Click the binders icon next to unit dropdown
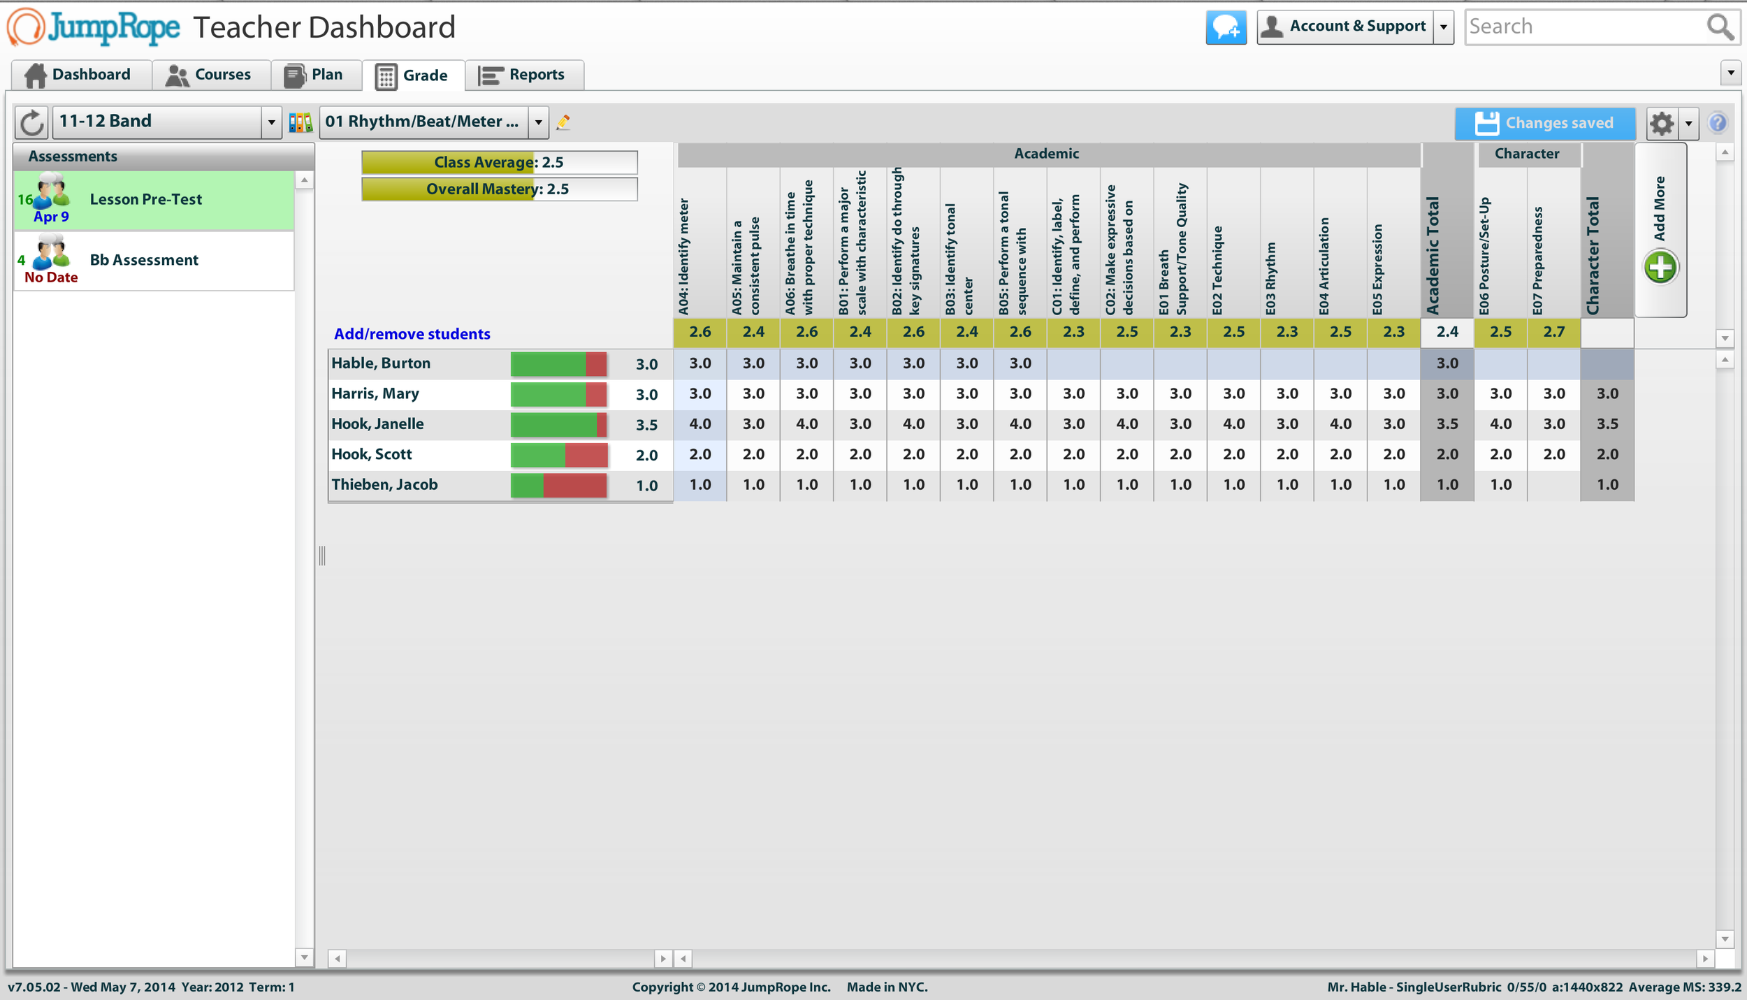Viewport: 1747px width, 1000px height. tap(300, 123)
